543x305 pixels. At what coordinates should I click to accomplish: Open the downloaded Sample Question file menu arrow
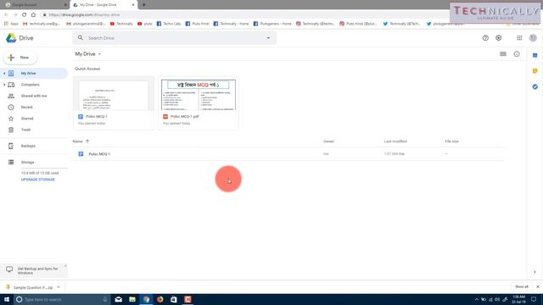point(59,287)
